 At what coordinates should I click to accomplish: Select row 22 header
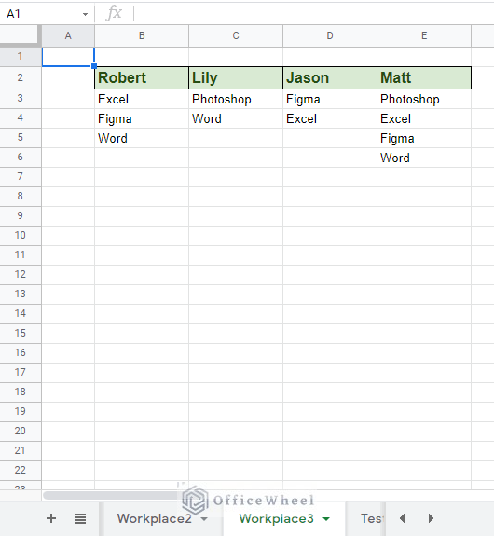point(21,470)
